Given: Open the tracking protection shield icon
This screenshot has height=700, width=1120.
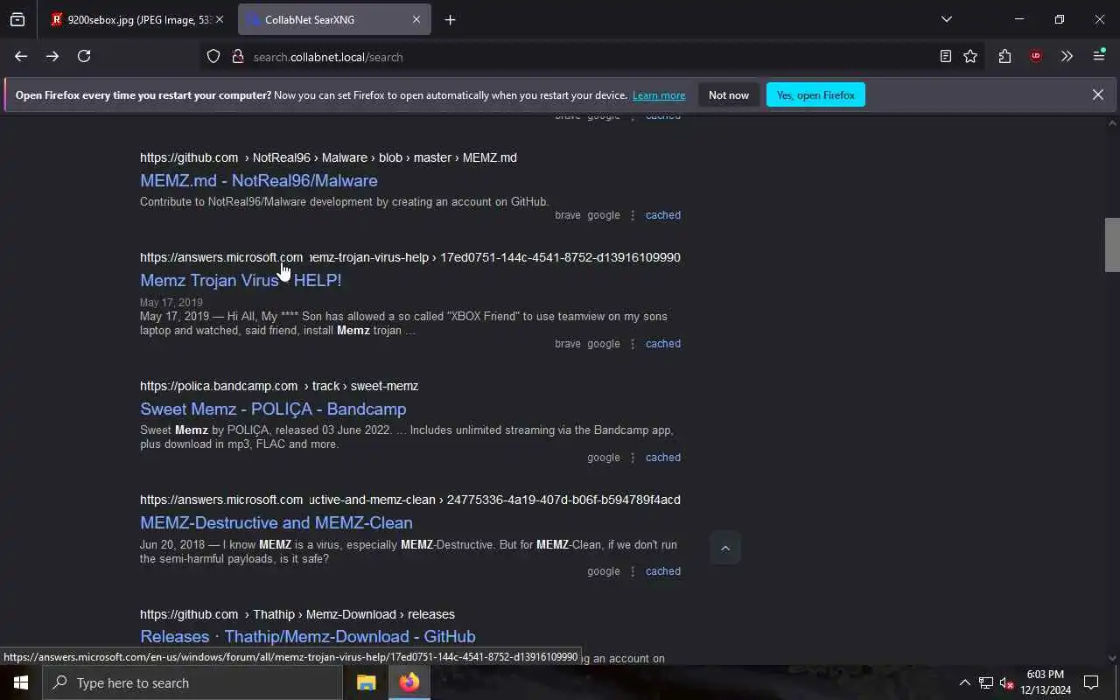Looking at the screenshot, I should click(213, 56).
